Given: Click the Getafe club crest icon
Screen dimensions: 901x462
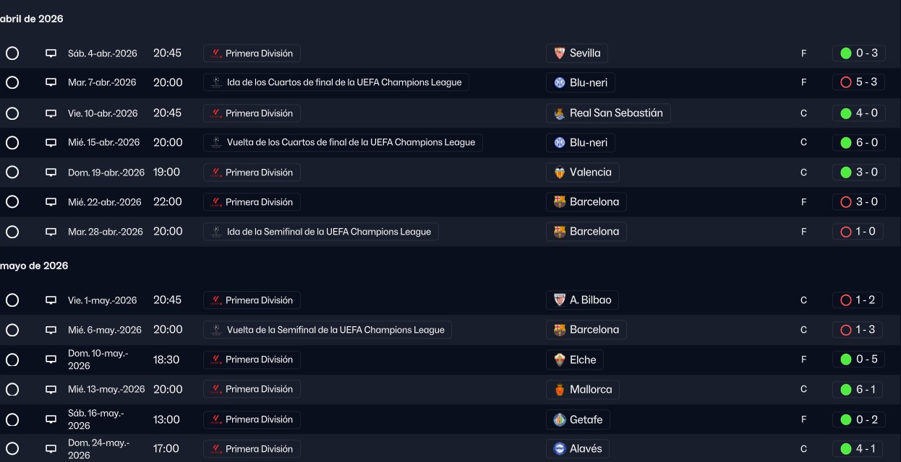Looking at the screenshot, I should [x=559, y=419].
